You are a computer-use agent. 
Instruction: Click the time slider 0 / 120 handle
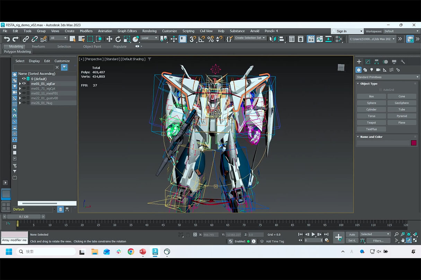point(24,217)
